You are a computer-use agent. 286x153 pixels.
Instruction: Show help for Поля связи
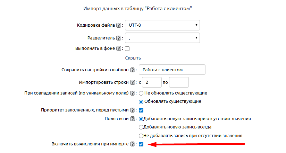(133, 119)
